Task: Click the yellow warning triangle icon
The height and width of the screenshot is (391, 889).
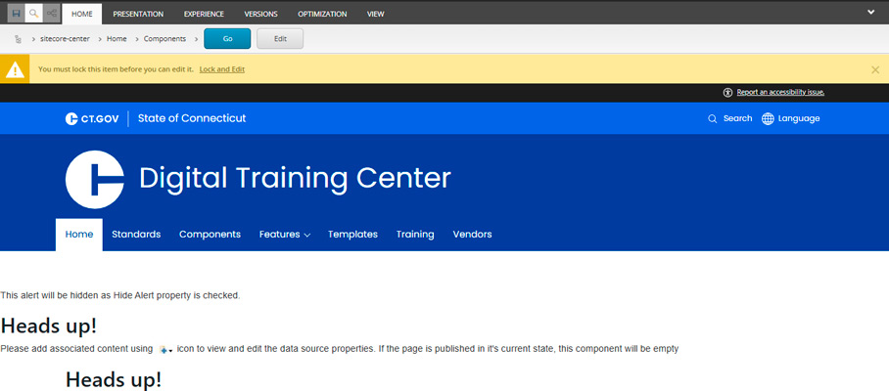Action: [x=15, y=69]
